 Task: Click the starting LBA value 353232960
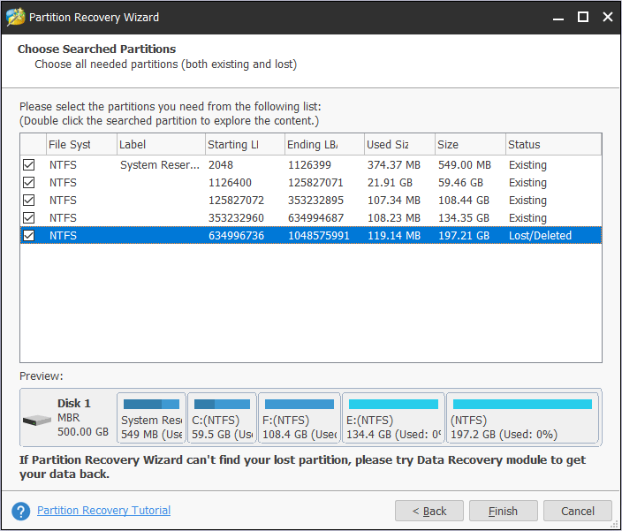237,218
